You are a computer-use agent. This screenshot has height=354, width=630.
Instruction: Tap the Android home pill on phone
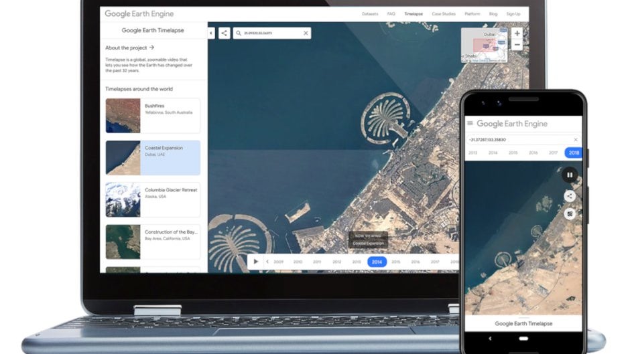click(x=523, y=339)
